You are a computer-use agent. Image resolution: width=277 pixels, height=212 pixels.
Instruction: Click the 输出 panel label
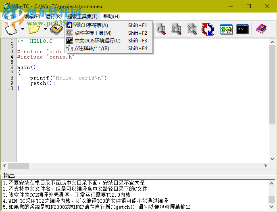[9, 175]
